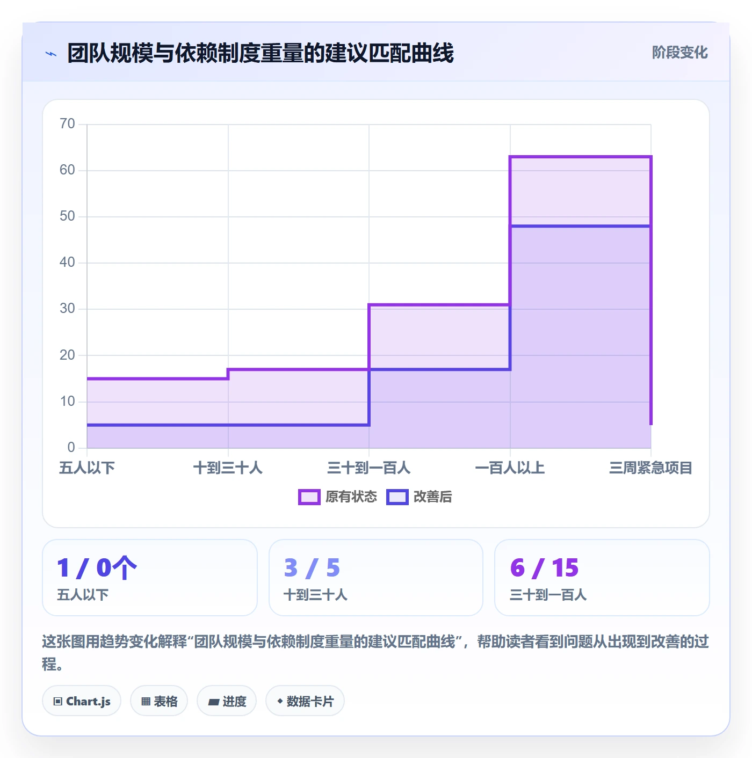Click the 50 y-axis tick label
Image resolution: width=752 pixels, height=758 pixels.
pyautogui.click(x=67, y=216)
